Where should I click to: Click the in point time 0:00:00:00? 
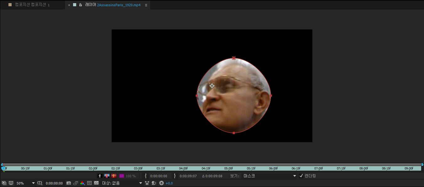pos(159,176)
